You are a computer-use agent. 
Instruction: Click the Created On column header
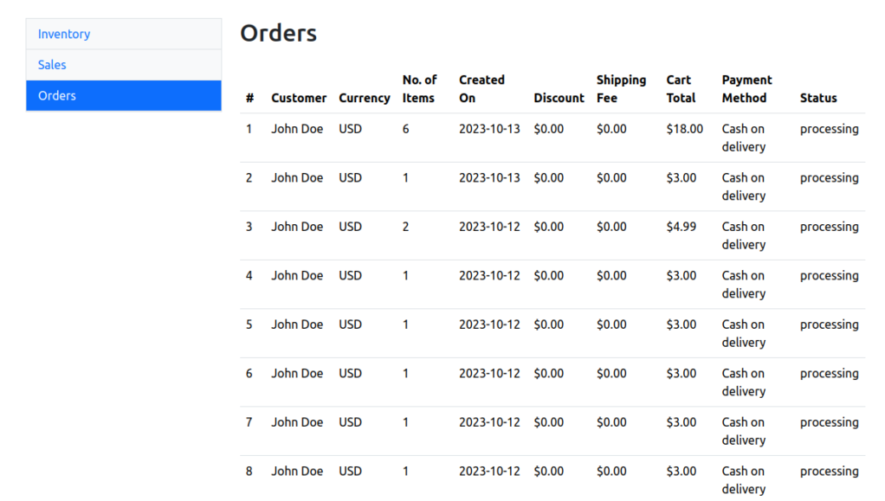pos(481,89)
